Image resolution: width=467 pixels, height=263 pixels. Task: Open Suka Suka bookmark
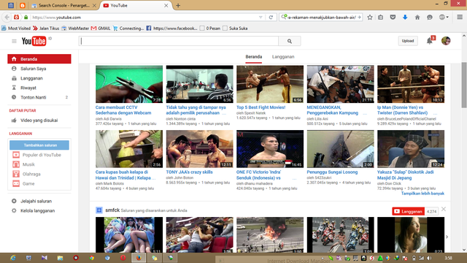(x=235, y=28)
